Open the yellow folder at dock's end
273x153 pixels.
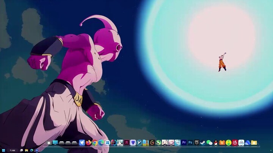254,142
